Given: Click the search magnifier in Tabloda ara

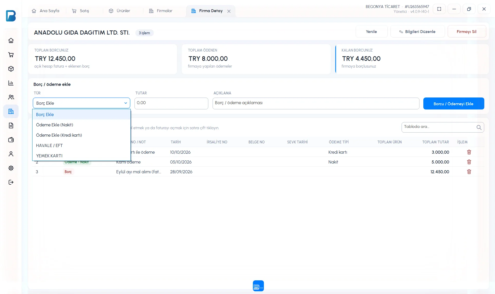Looking at the screenshot, I should tap(479, 127).
